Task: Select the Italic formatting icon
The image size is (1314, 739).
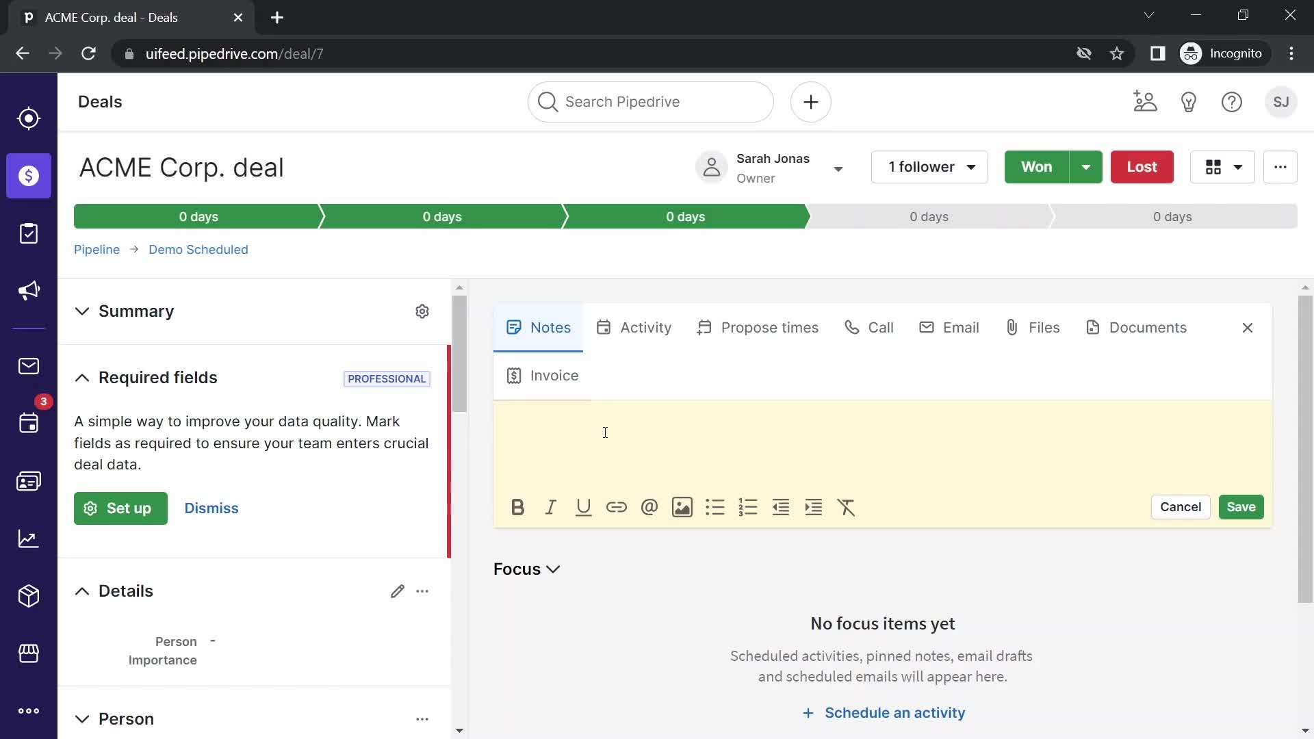Action: 552,506
